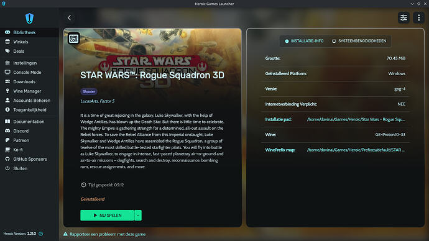
Task: Click the Downloads icon in sidebar
Action: (x=7, y=81)
